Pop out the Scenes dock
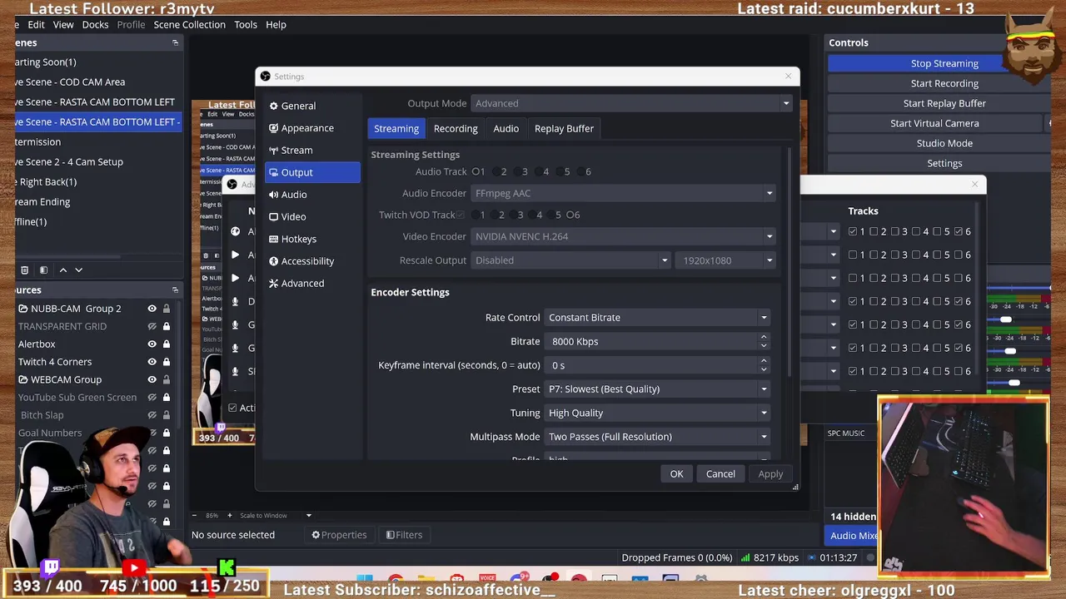This screenshot has height=599, width=1066. pyautogui.click(x=175, y=42)
